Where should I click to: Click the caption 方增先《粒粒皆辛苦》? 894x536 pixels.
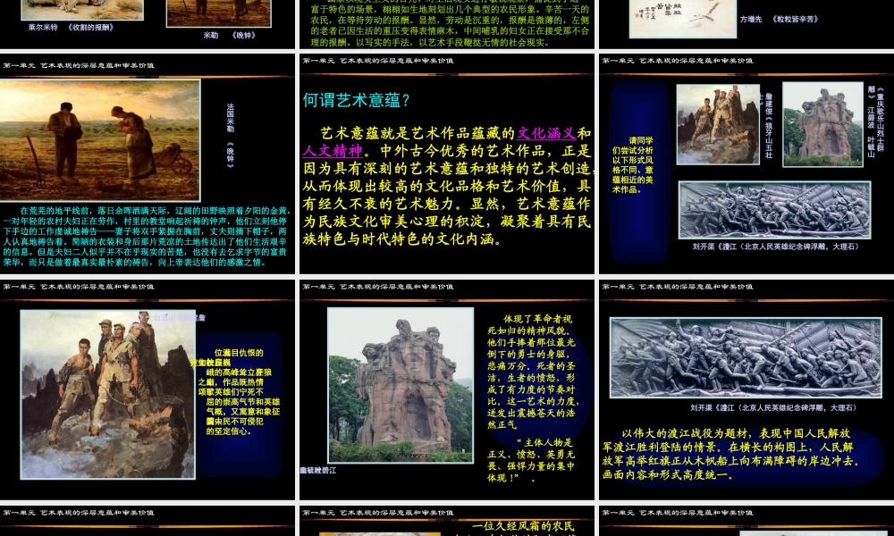[779, 19]
